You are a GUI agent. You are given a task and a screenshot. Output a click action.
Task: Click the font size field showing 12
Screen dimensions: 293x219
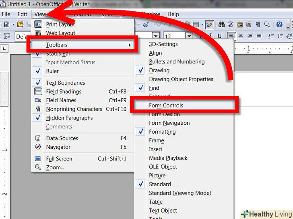(175, 36)
